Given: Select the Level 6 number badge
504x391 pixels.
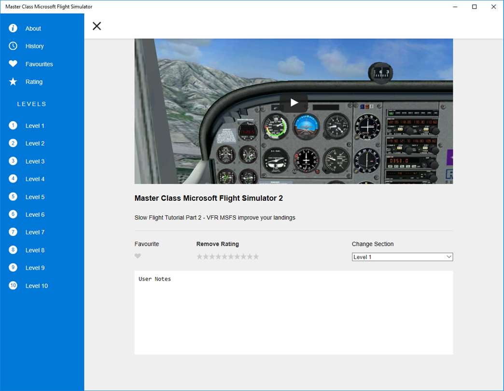Looking at the screenshot, I should [x=13, y=214].
